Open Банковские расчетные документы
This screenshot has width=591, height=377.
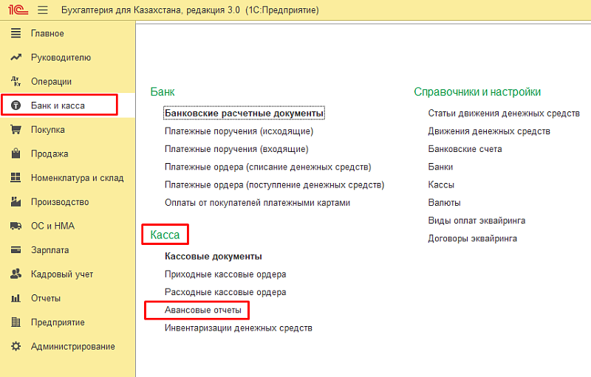coord(245,114)
